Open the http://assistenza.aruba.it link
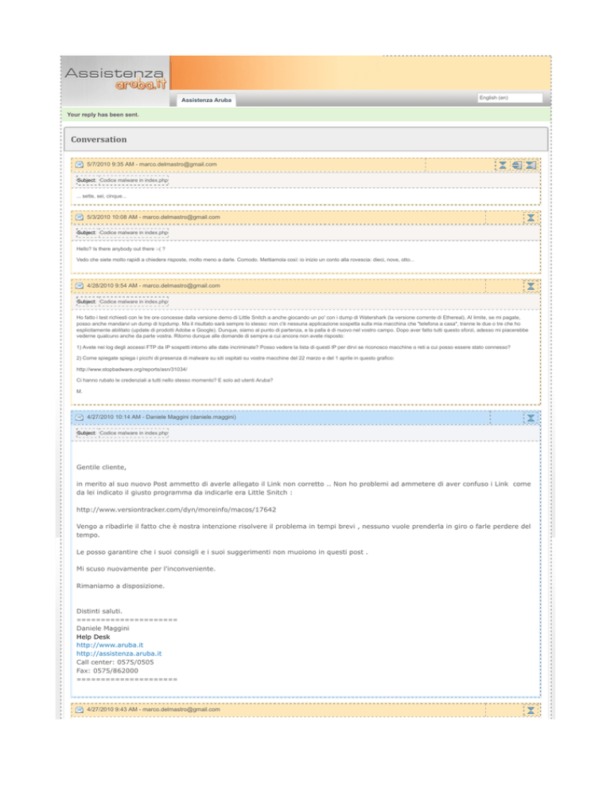Viewport: 611px width, 792px height. (x=119, y=653)
